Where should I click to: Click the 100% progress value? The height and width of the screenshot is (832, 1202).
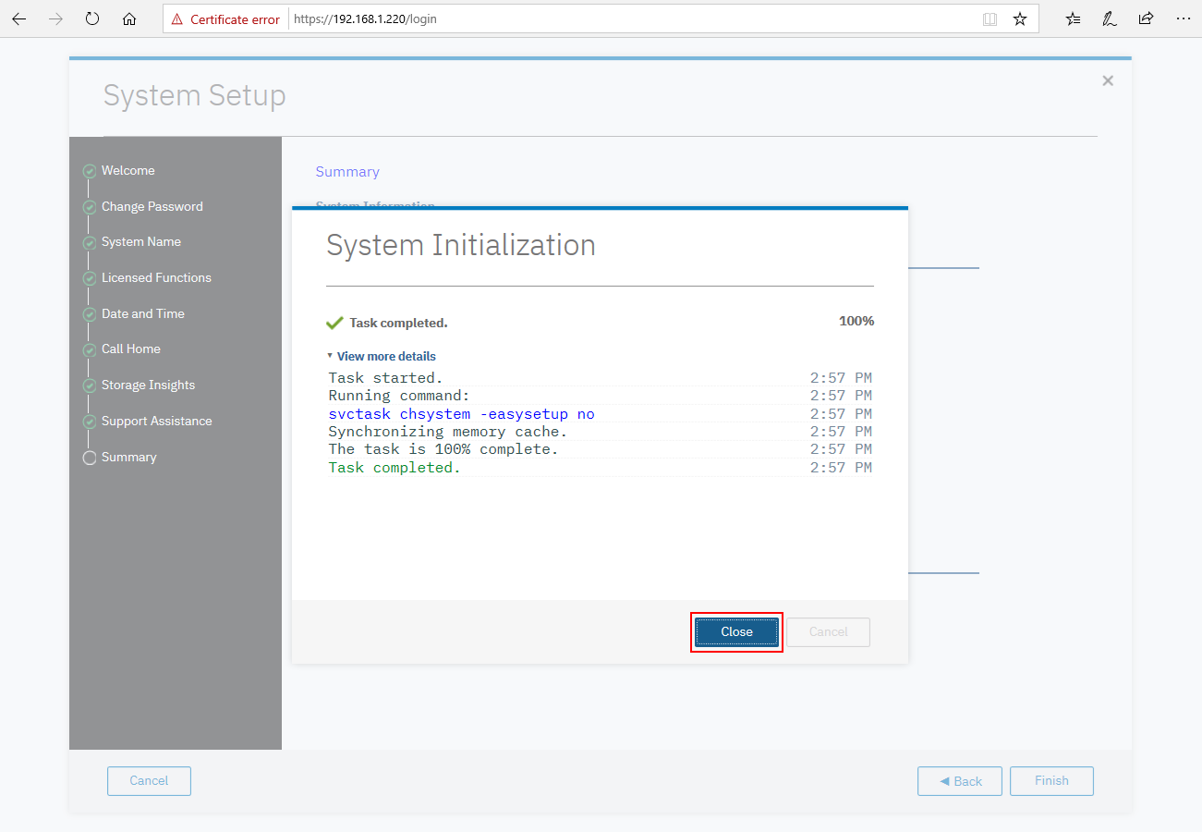[856, 321]
